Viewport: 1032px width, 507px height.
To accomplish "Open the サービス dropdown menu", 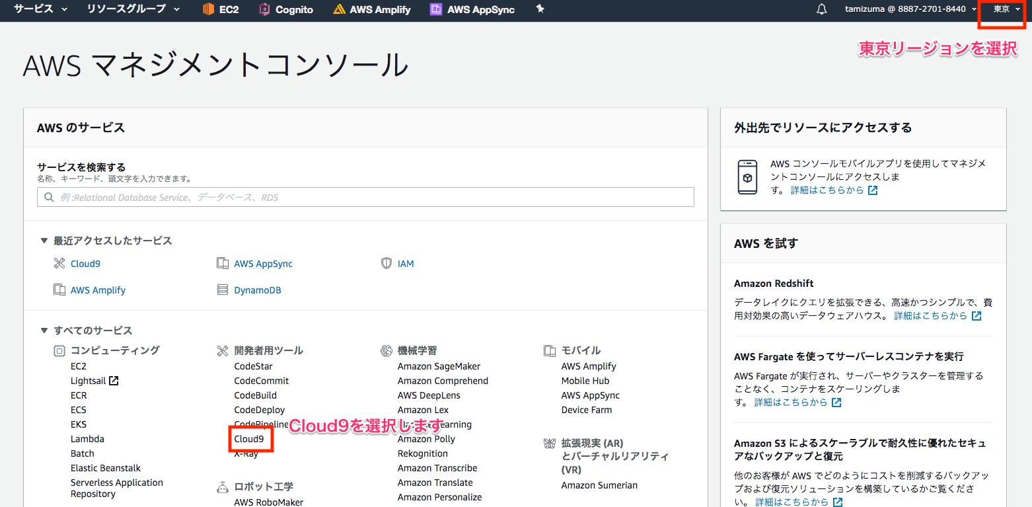I will point(40,9).
